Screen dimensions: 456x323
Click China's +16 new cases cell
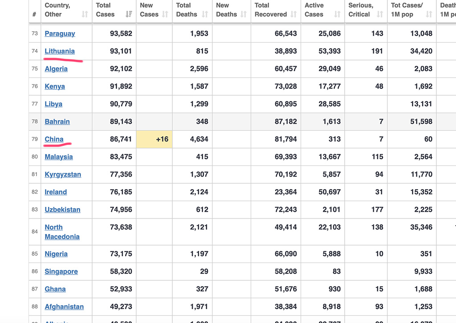(154, 139)
